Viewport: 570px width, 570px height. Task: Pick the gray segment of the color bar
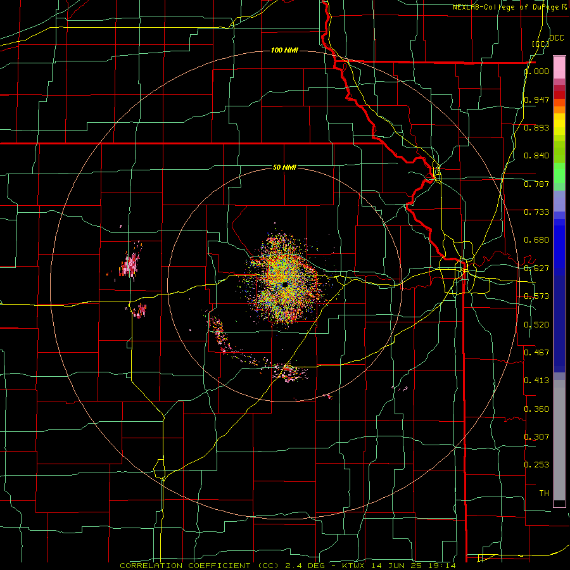559,440
